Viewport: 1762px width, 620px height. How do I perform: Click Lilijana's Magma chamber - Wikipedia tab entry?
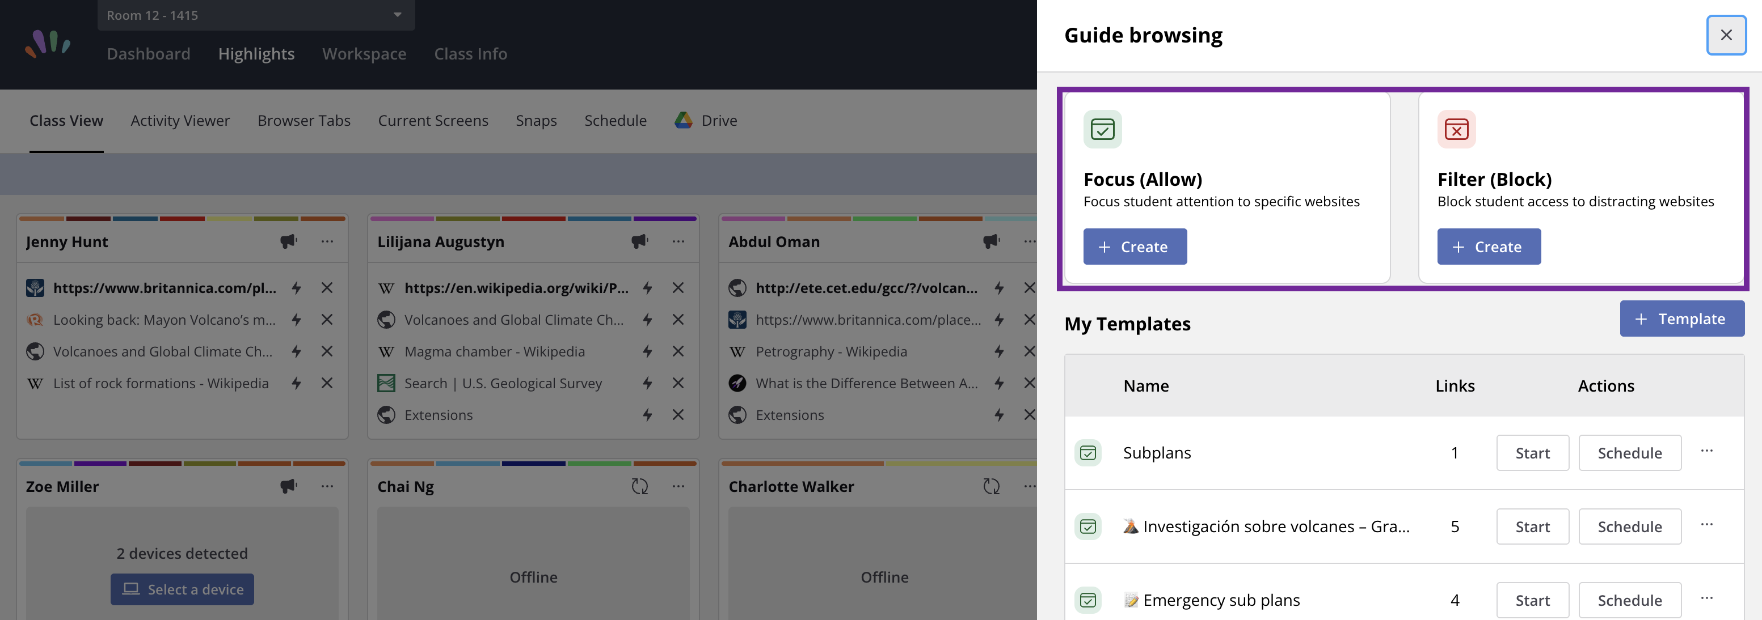(x=495, y=351)
